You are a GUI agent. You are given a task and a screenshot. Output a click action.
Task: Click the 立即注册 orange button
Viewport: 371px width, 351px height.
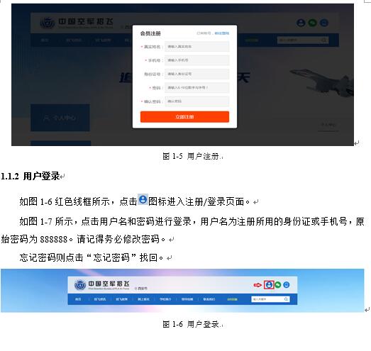coord(184,117)
